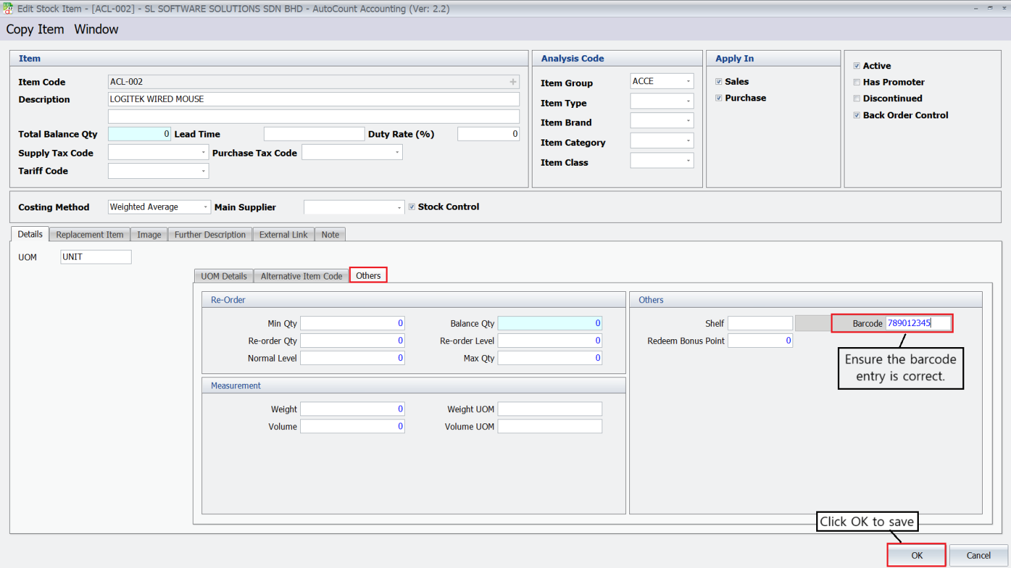This screenshot has height=568, width=1011.
Task: Expand the Item Brand dropdown
Action: (690, 120)
